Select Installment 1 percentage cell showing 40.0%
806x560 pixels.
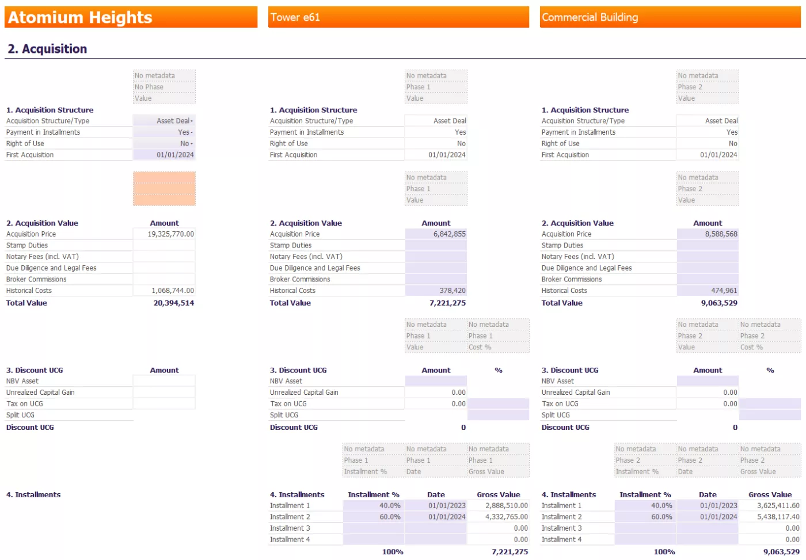pos(374,505)
